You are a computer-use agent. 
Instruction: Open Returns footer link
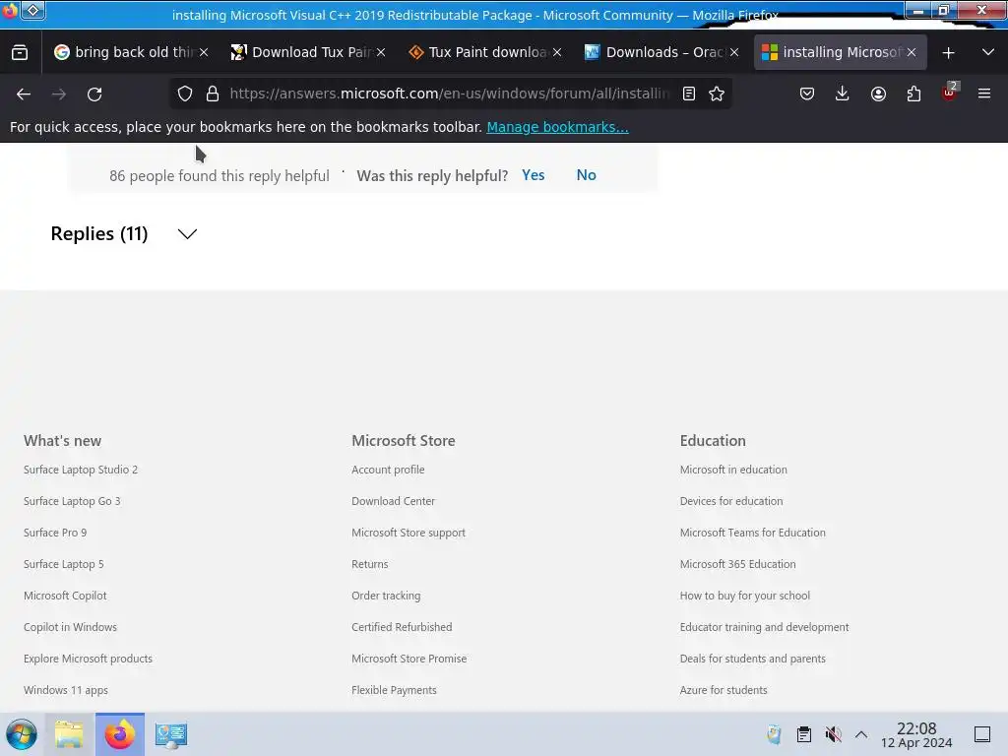pos(370,564)
